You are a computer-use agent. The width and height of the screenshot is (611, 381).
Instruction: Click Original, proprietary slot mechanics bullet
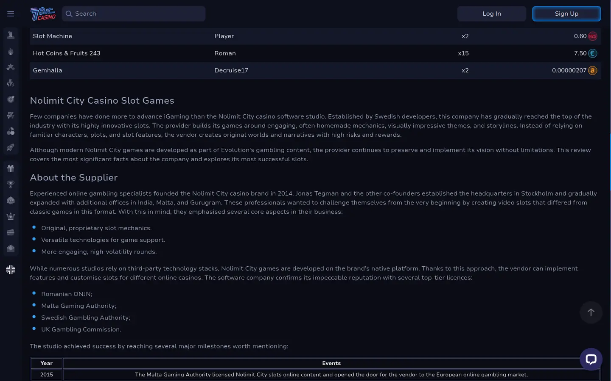[96, 228]
